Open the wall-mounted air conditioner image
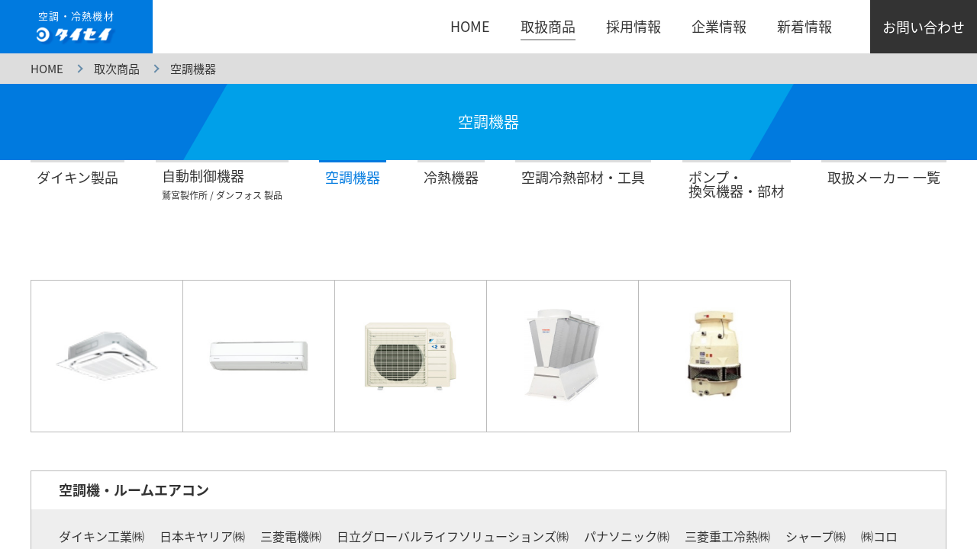Screen dimensions: 977x549 click(x=259, y=356)
